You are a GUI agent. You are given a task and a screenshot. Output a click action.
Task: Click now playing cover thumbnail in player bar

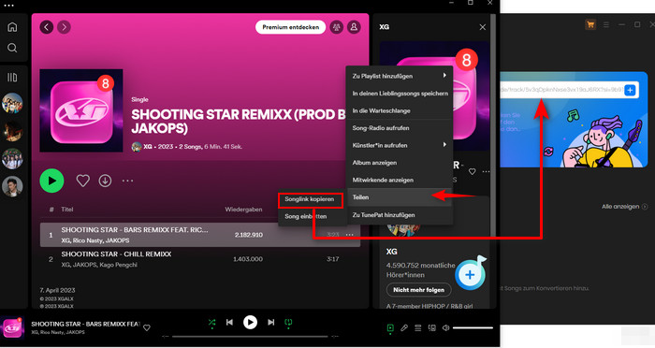click(x=12, y=328)
